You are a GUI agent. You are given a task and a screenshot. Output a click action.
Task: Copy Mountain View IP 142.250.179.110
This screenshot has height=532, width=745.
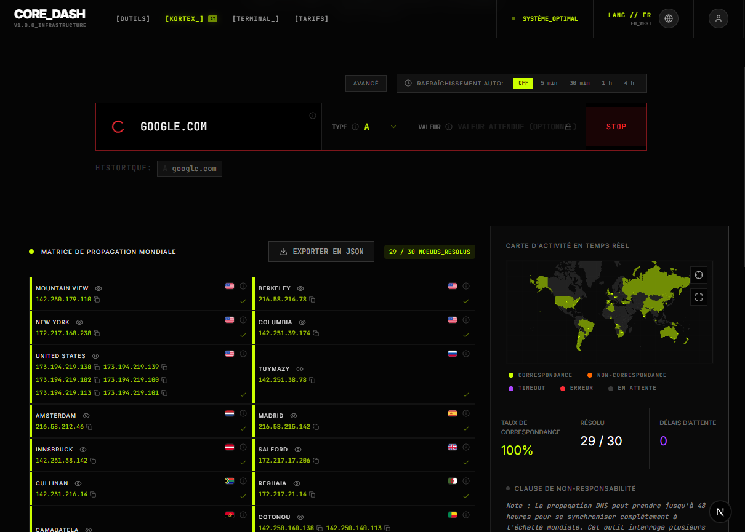(97, 300)
